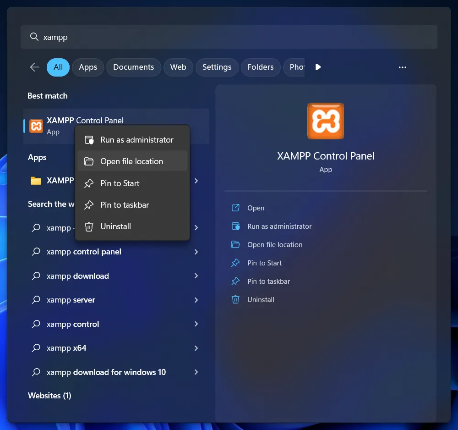This screenshot has width=458, height=430.
Task: Switch to the Folders filter tab
Action: [261, 67]
